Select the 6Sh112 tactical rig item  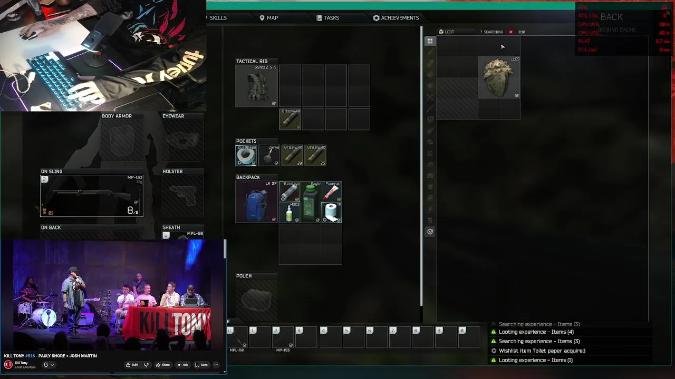256,86
